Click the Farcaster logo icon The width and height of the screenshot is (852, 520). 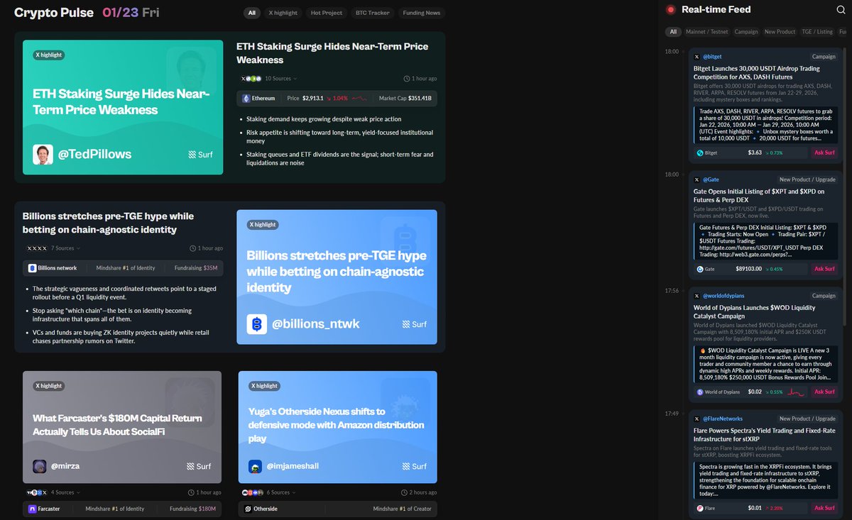[x=33, y=509]
